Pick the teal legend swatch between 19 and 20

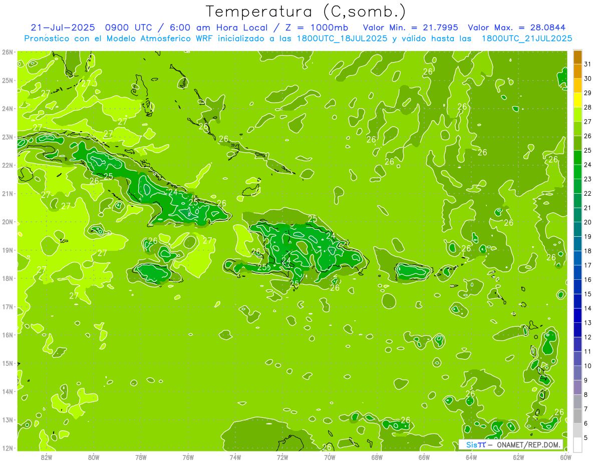pyautogui.click(x=577, y=229)
